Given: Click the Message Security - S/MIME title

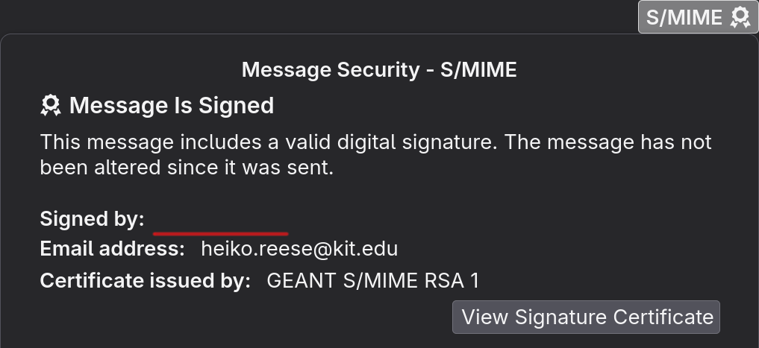Looking at the screenshot, I should pos(379,69).
